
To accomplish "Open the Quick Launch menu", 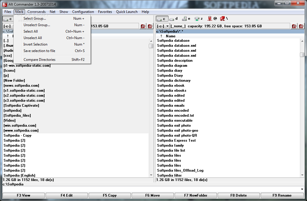I will tap(127, 12).
